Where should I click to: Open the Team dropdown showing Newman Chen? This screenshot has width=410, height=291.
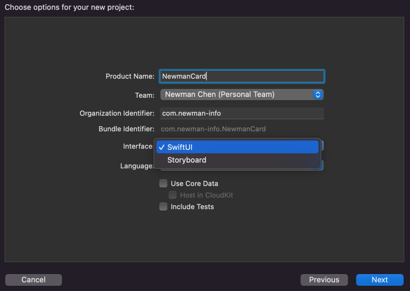[236, 94]
